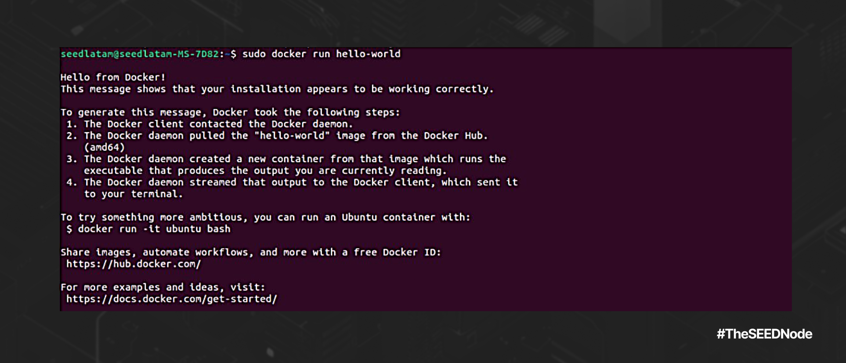This screenshot has width=846, height=363.
Task: Click the 'To generate this message' line
Action: click(x=230, y=112)
